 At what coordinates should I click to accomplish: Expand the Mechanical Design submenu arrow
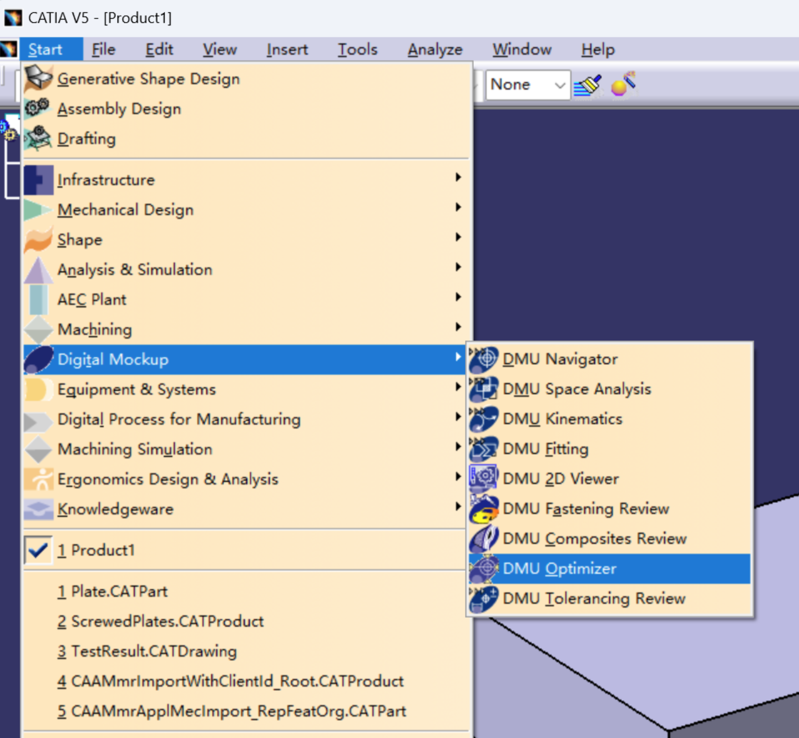(458, 207)
